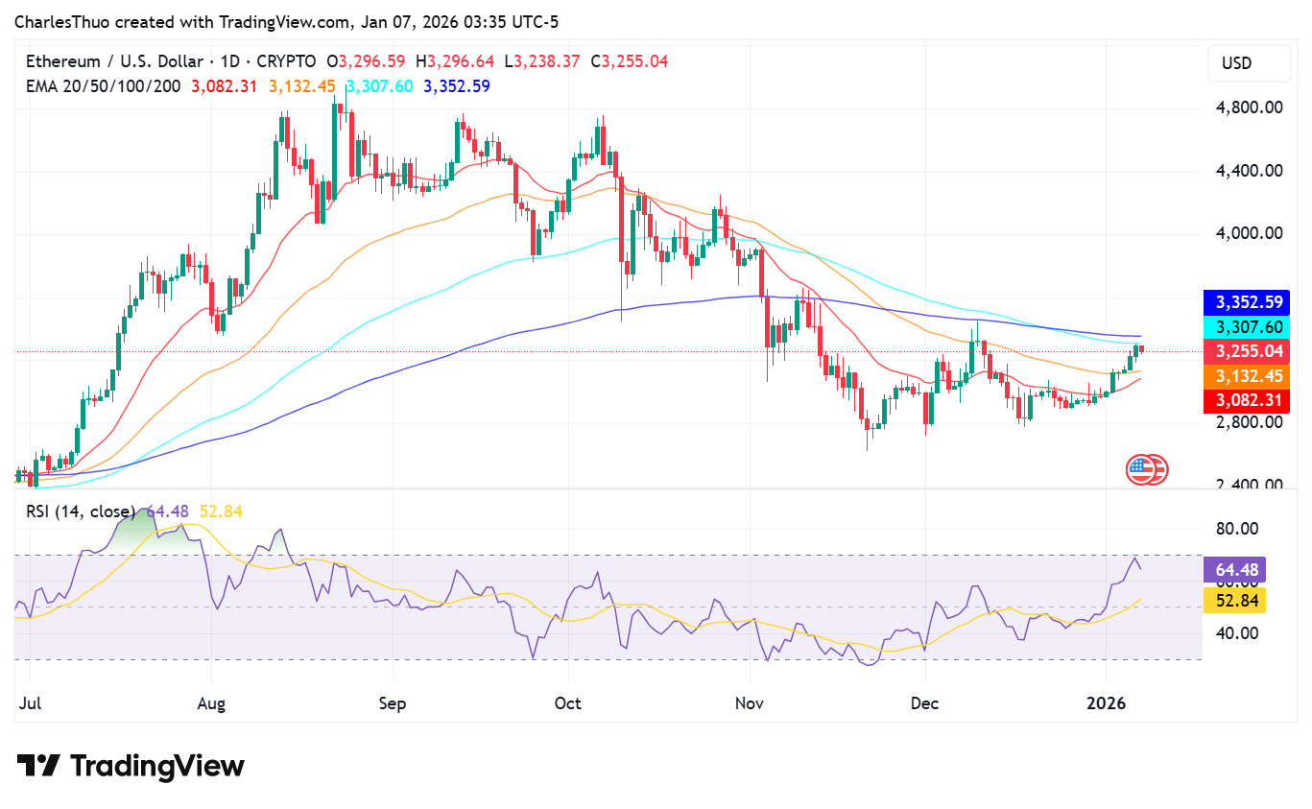Click the yellow RSI signal badge 52.84
Viewport: 1312px width, 809px height.
click(x=1235, y=600)
